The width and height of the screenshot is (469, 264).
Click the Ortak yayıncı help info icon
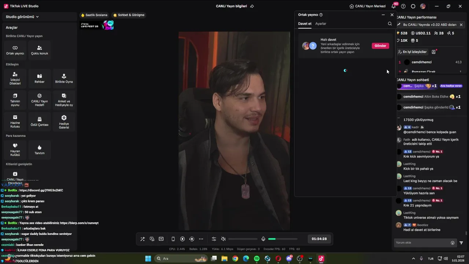point(321,15)
